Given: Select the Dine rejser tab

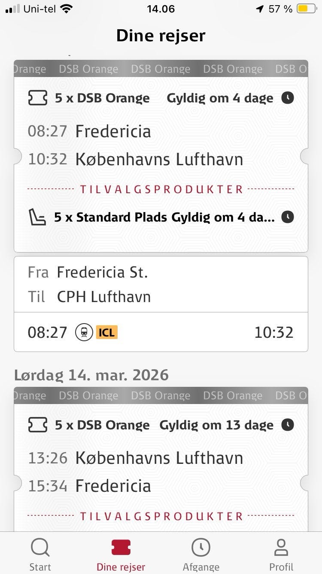Looking at the screenshot, I should click(x=121, y=554).
